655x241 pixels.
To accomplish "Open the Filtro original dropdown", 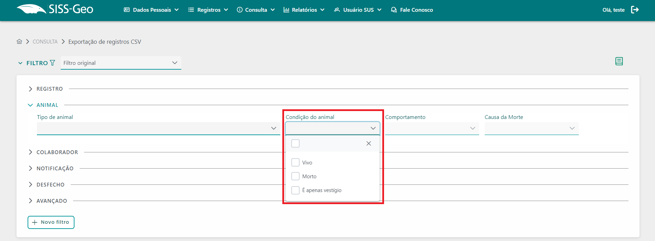I will [x=121, y=63].
